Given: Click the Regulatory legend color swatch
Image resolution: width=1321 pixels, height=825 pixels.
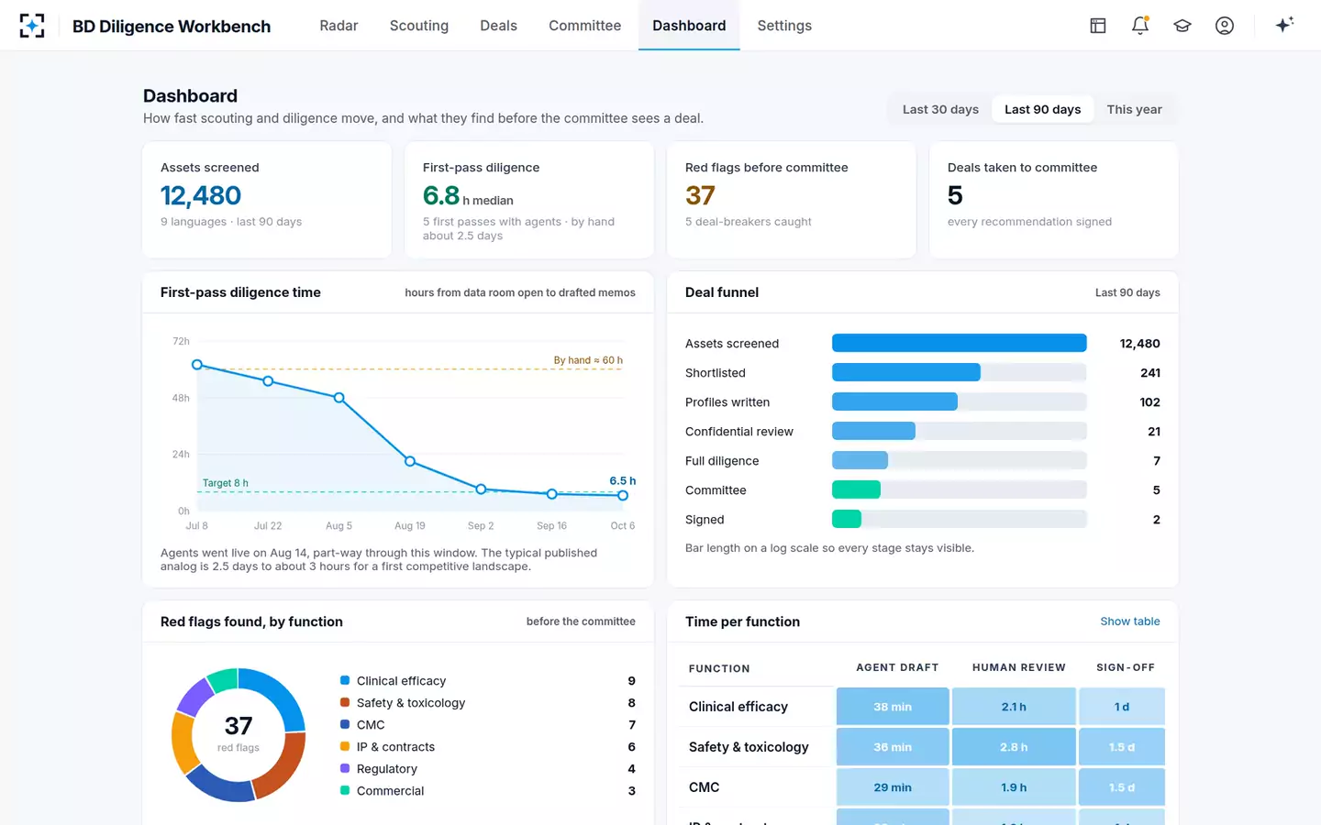Looking at the screenshot, I should point(345,768).
